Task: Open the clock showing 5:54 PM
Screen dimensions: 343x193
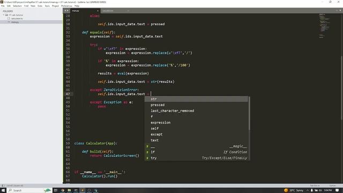Action: tap(328, 190)
